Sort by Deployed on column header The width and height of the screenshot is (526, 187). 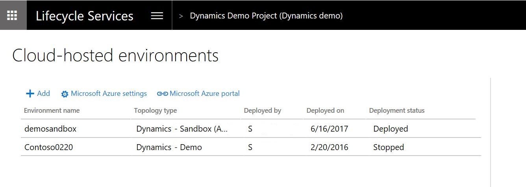coord(325,110)
